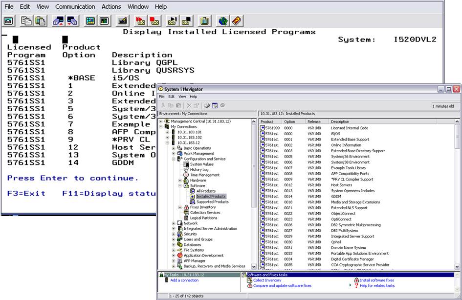Open the Send File to Host tool
This screenshot has width=462, height=300.
59,20
